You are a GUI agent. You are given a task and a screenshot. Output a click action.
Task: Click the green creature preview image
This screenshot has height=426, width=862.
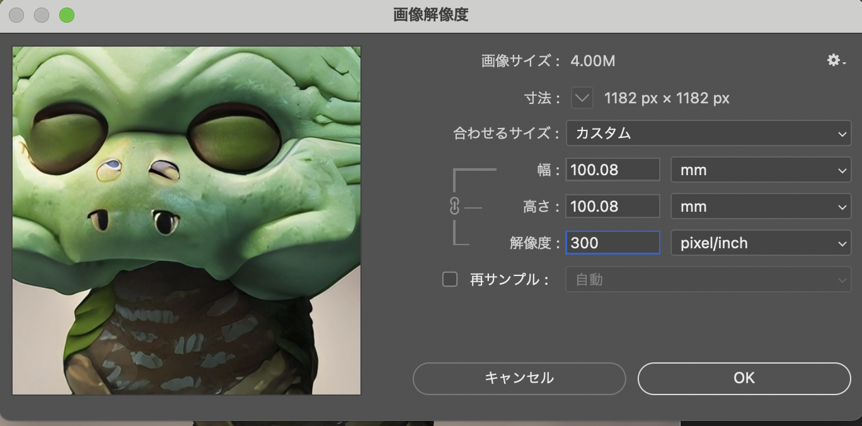click(186, 219)
